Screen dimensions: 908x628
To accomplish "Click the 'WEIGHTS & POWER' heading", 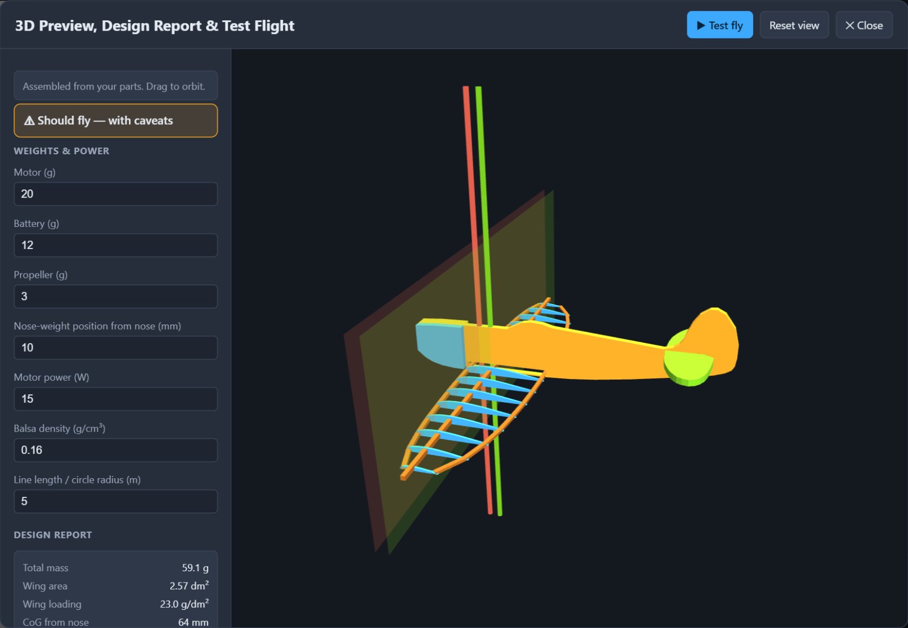I will [x=61, y=151].
